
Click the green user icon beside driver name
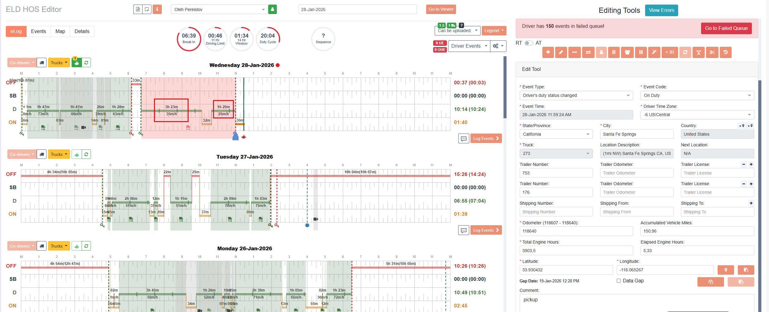point(273,9)
